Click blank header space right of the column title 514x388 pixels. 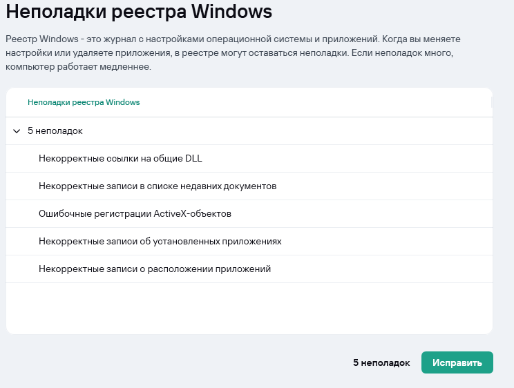click(311, 102)
